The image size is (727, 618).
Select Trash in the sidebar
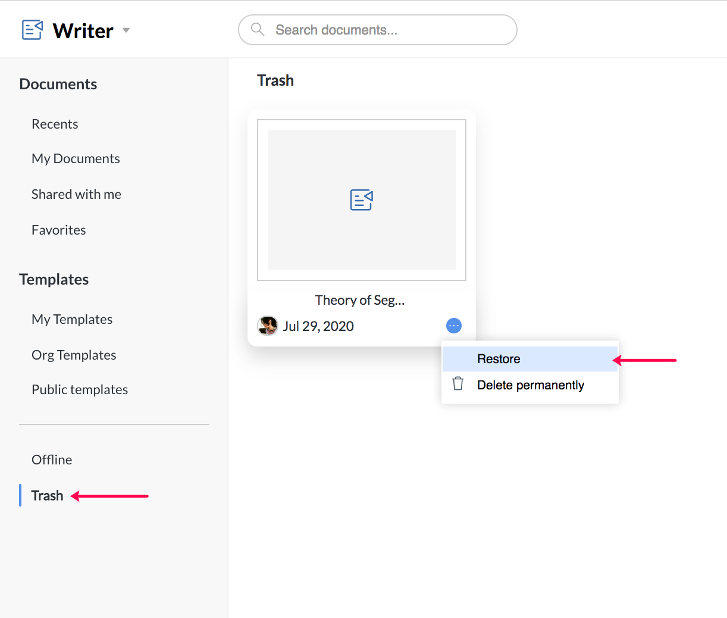[47, 495]
